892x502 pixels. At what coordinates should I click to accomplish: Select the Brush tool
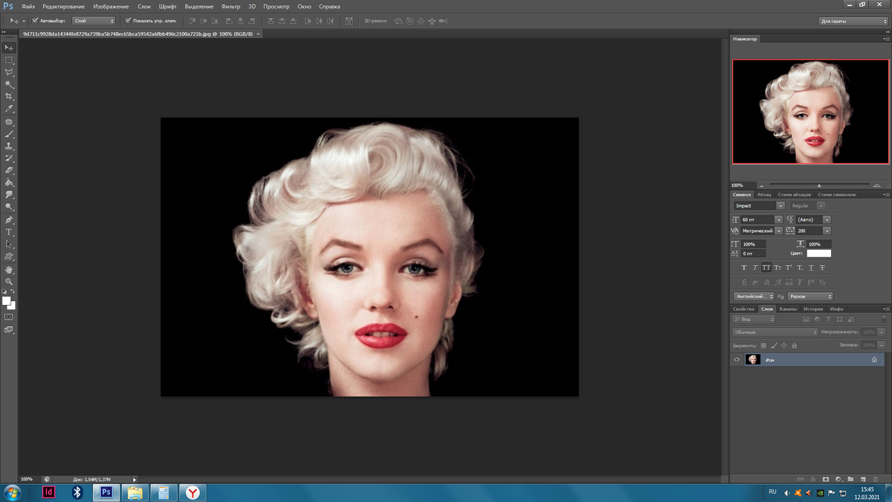click(9, 134)
